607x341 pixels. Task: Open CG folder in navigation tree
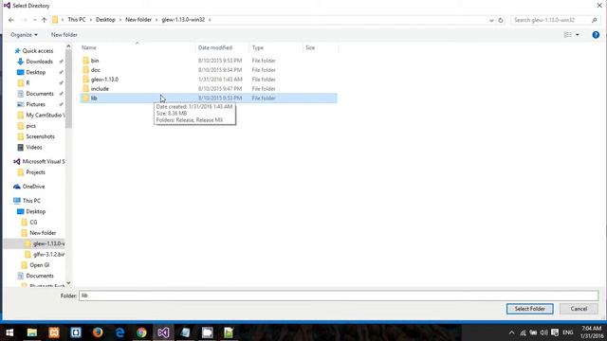click(x=33, y=223)
